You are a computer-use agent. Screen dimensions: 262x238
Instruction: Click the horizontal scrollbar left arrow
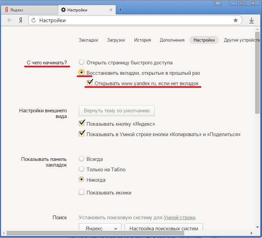pyautogui.click(x=4, y=233)
